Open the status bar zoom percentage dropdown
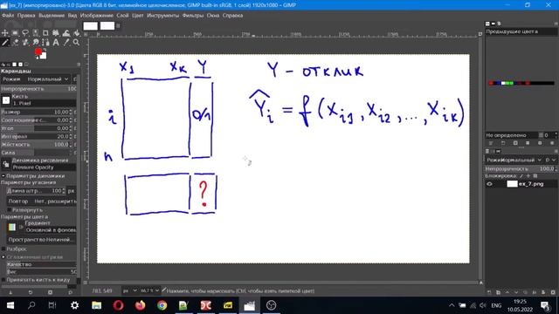This screenshot has height=314, width=559. coord(149,290)
